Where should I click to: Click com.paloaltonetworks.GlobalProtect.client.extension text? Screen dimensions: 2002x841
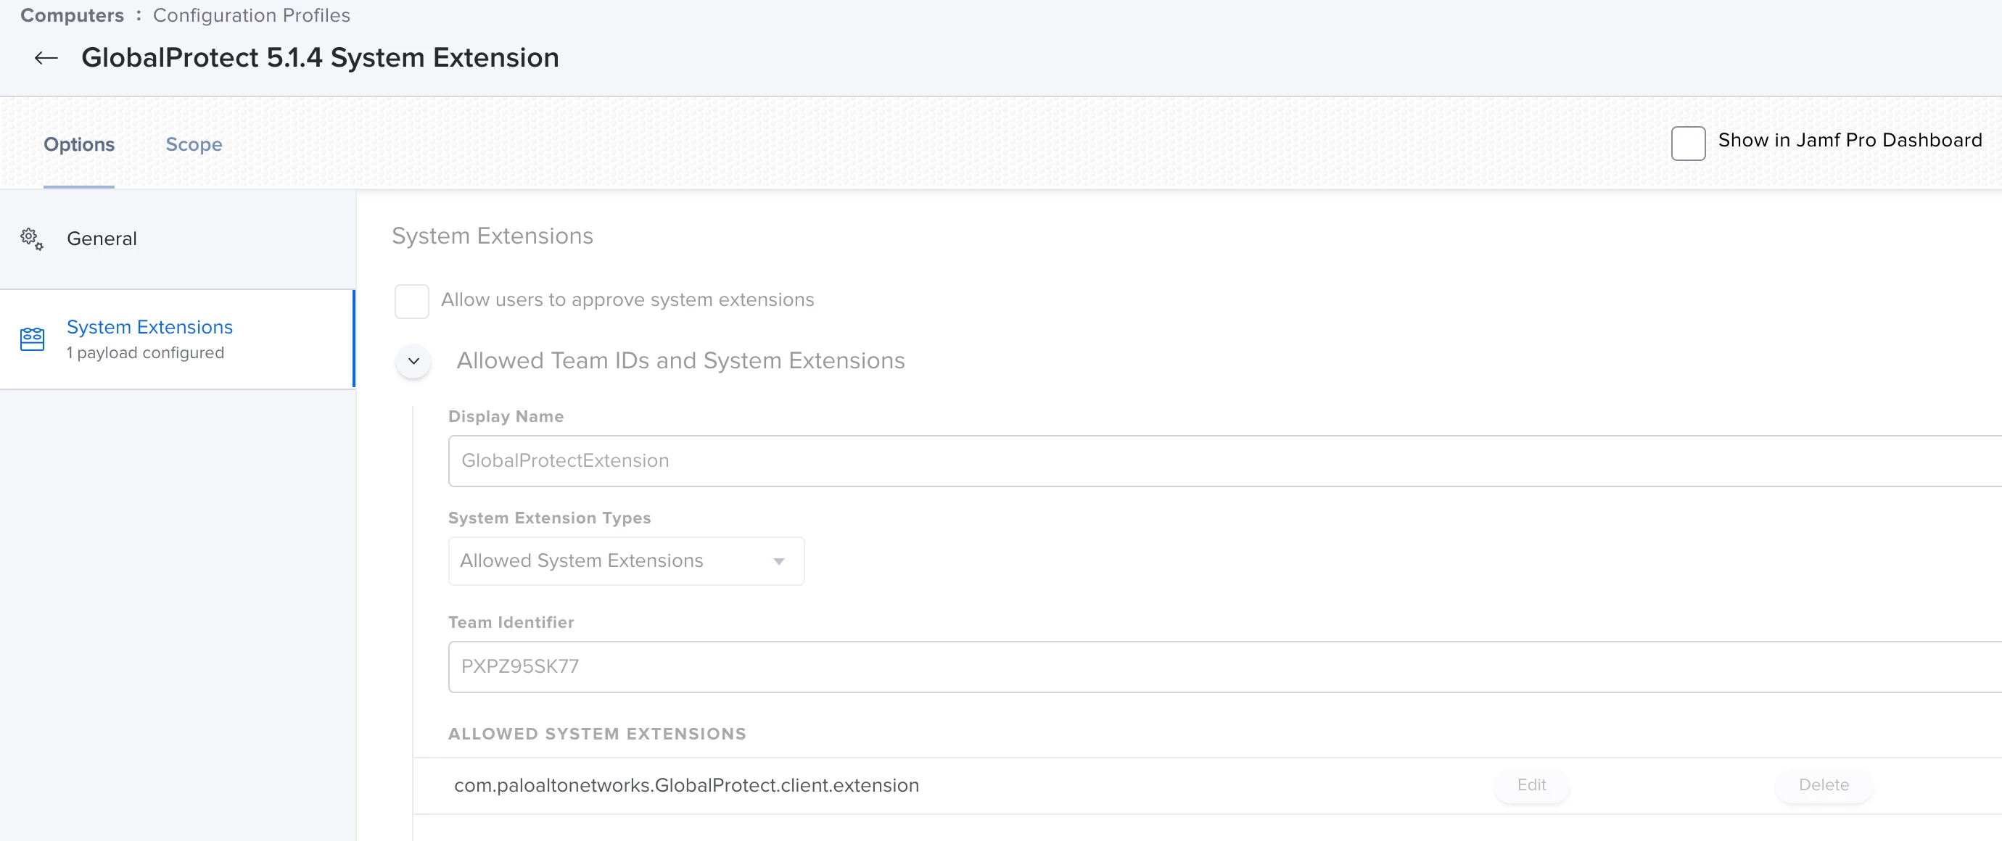tap(686, 785)
